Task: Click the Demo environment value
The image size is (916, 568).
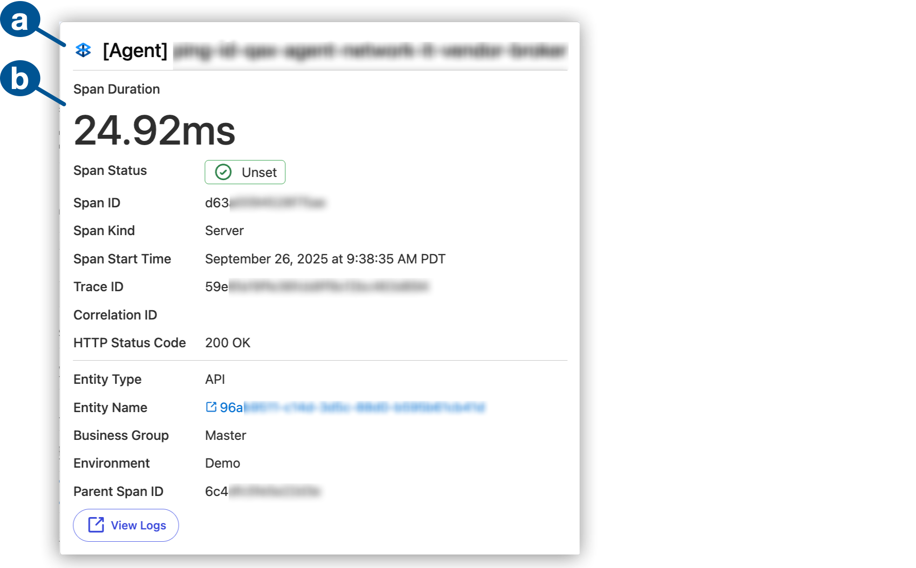Action: coord(222,463)
